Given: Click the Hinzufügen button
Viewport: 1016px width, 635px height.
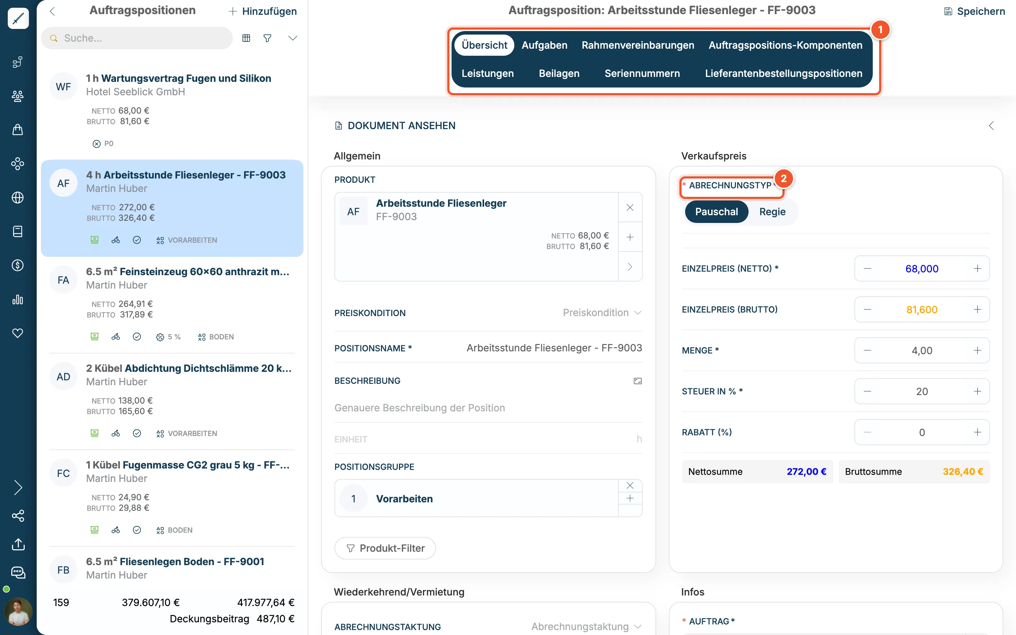Looking at the screenshot, I should pos(263,11).
